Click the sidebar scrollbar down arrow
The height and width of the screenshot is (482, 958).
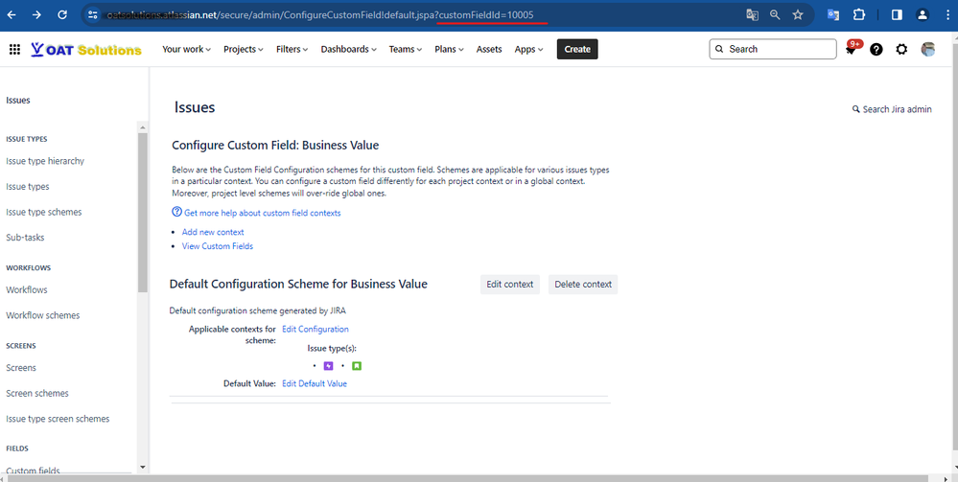tap(142, 468)
